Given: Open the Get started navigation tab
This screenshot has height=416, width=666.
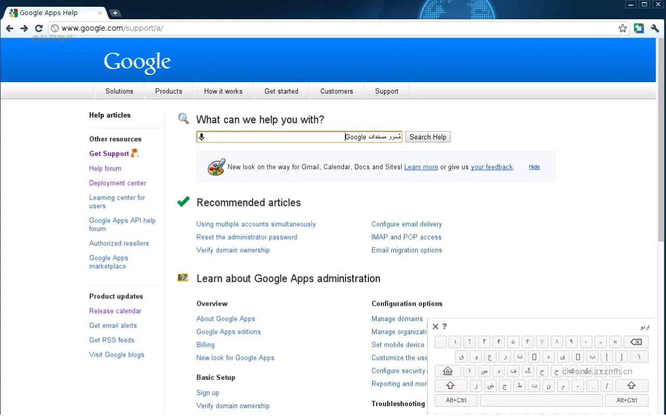Looking at the screenshot, I should [281, 91].
